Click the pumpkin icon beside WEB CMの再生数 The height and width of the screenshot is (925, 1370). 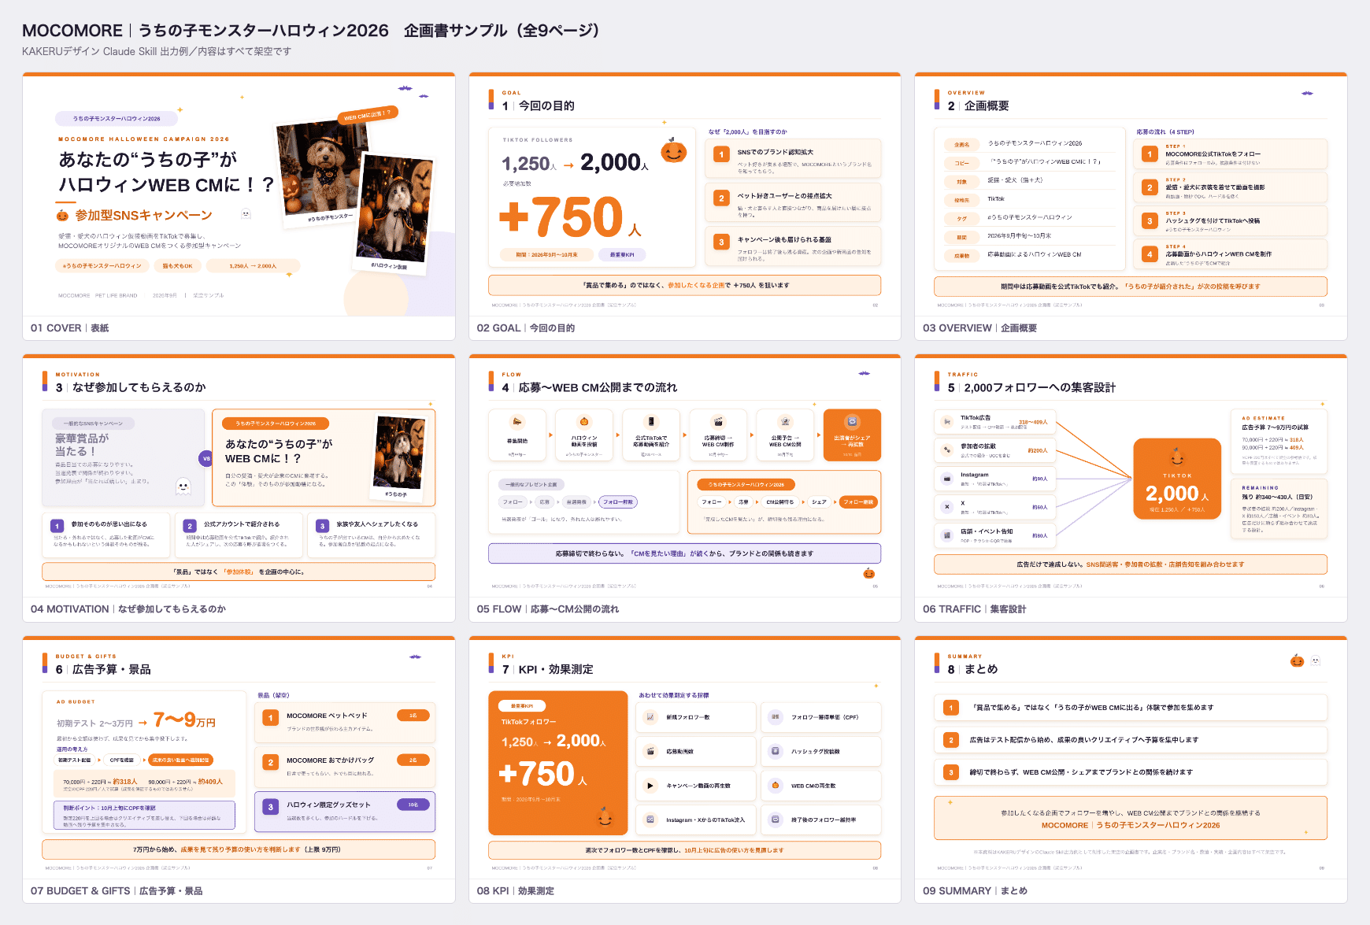point(775,786)
